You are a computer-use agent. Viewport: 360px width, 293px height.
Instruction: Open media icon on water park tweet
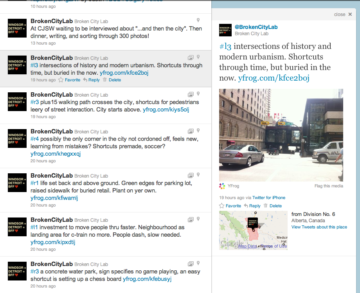191,264
